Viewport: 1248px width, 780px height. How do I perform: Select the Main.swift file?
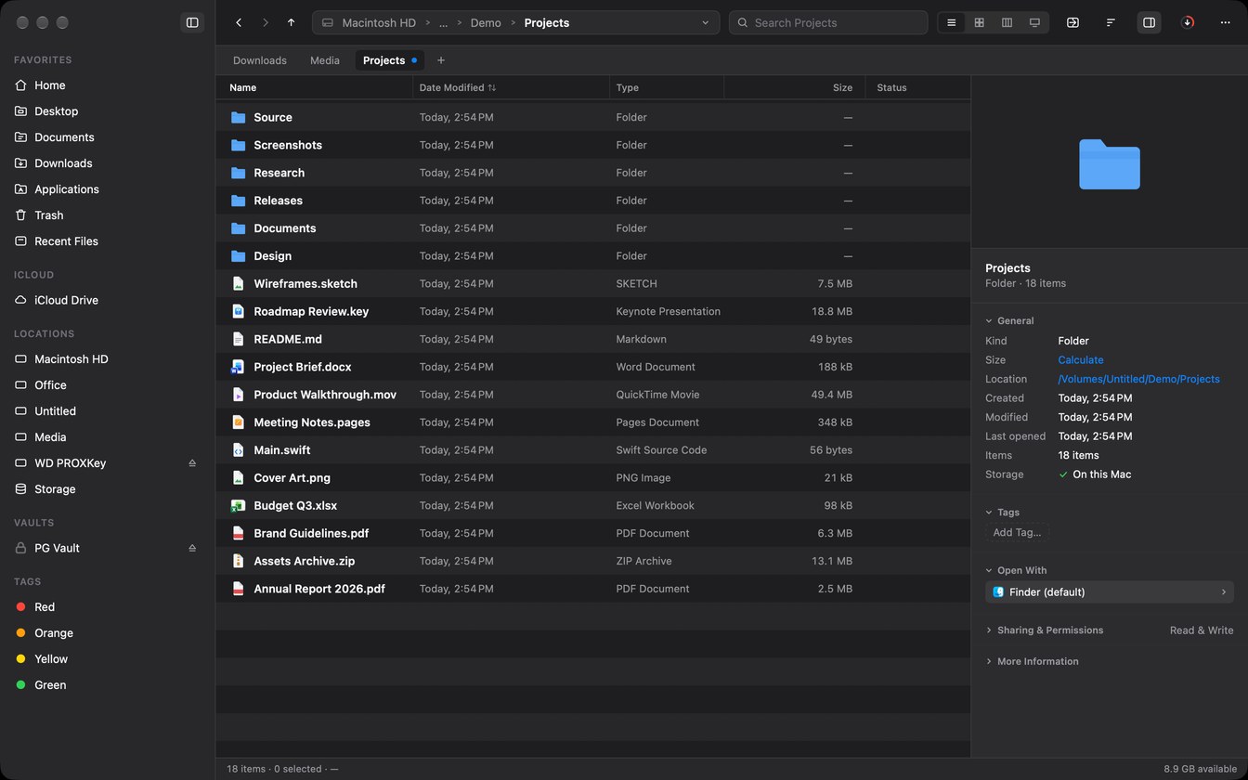click(x=593, y=449)
